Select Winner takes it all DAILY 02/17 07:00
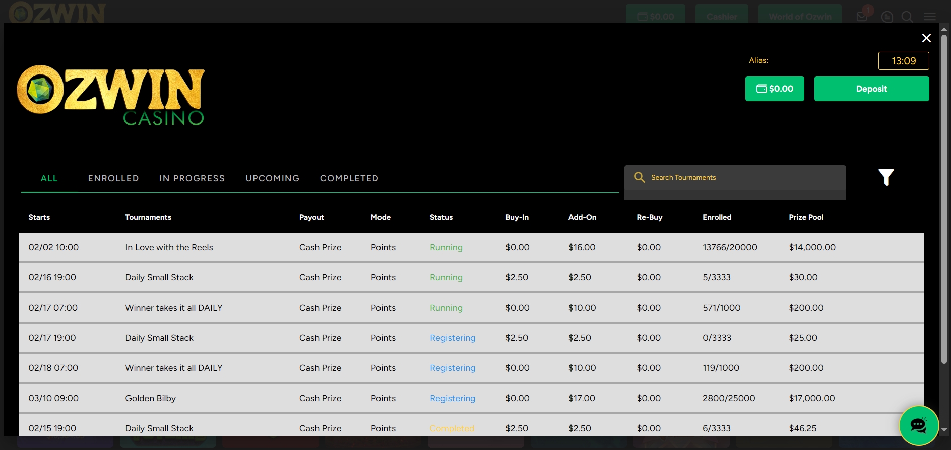The height and width of the screenshot is (450, 951). [471, 308]
